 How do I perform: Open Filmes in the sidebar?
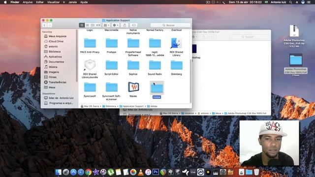click(x=53, y=77)
